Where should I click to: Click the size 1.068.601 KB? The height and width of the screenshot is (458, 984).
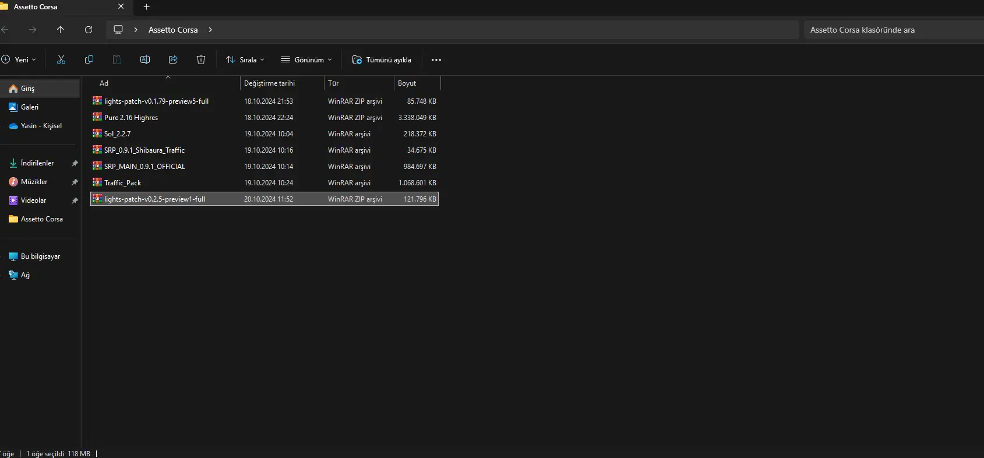417,182
